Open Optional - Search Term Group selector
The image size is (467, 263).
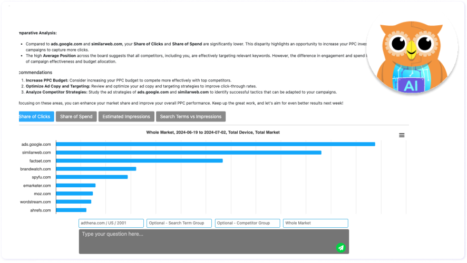tap(179, 223)
